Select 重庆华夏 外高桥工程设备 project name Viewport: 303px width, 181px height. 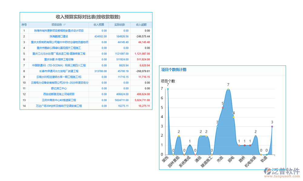59,59
